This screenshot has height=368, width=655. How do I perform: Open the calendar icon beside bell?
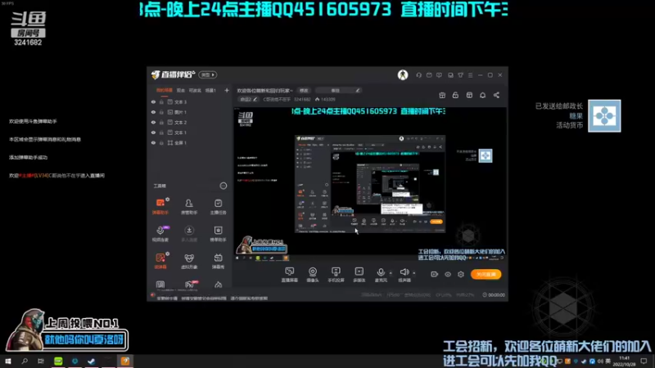pyautogui.click(x=469, y=95)
